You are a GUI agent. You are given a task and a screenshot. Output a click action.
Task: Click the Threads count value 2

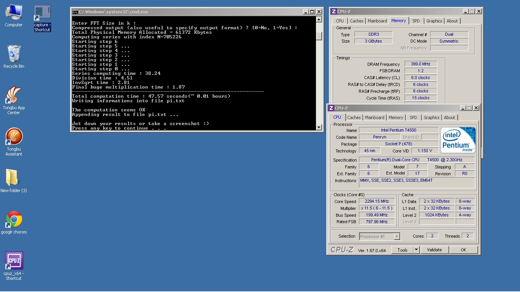tap(468, 236)
